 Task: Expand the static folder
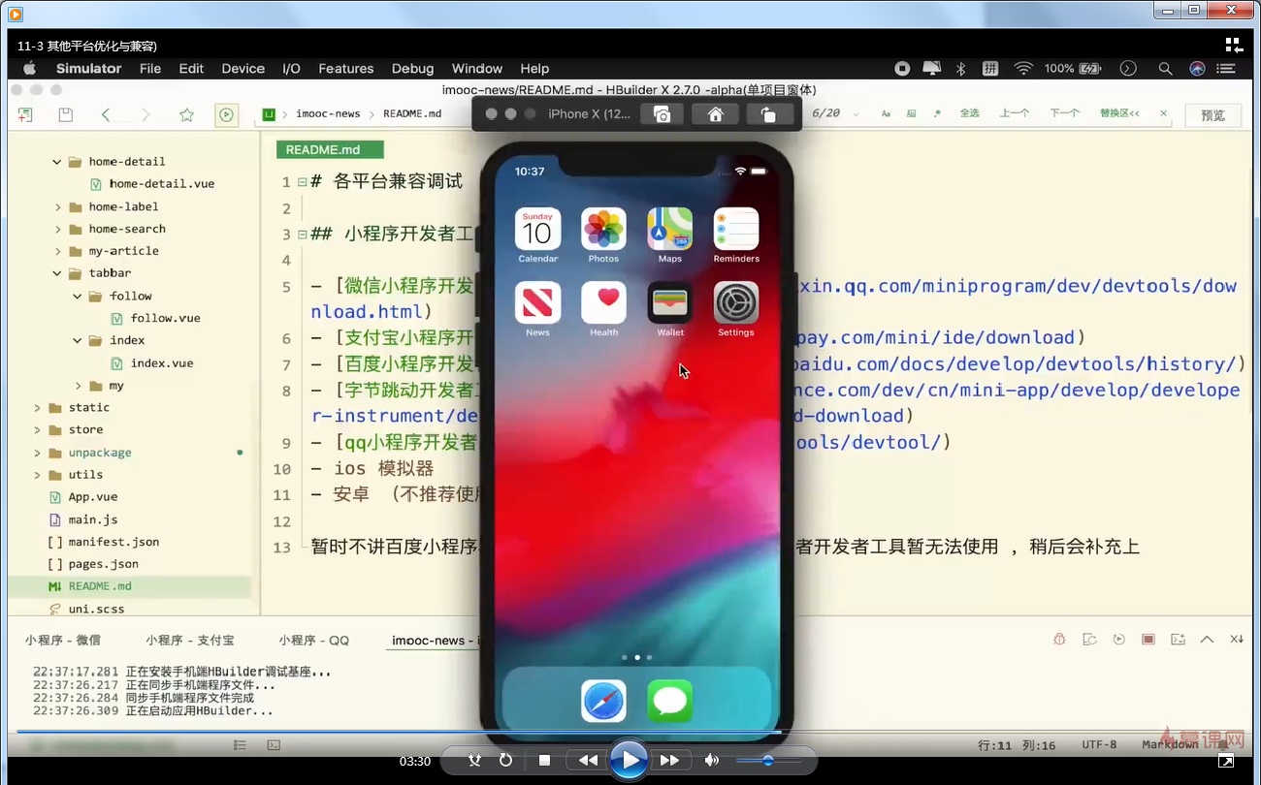point(37,408)
